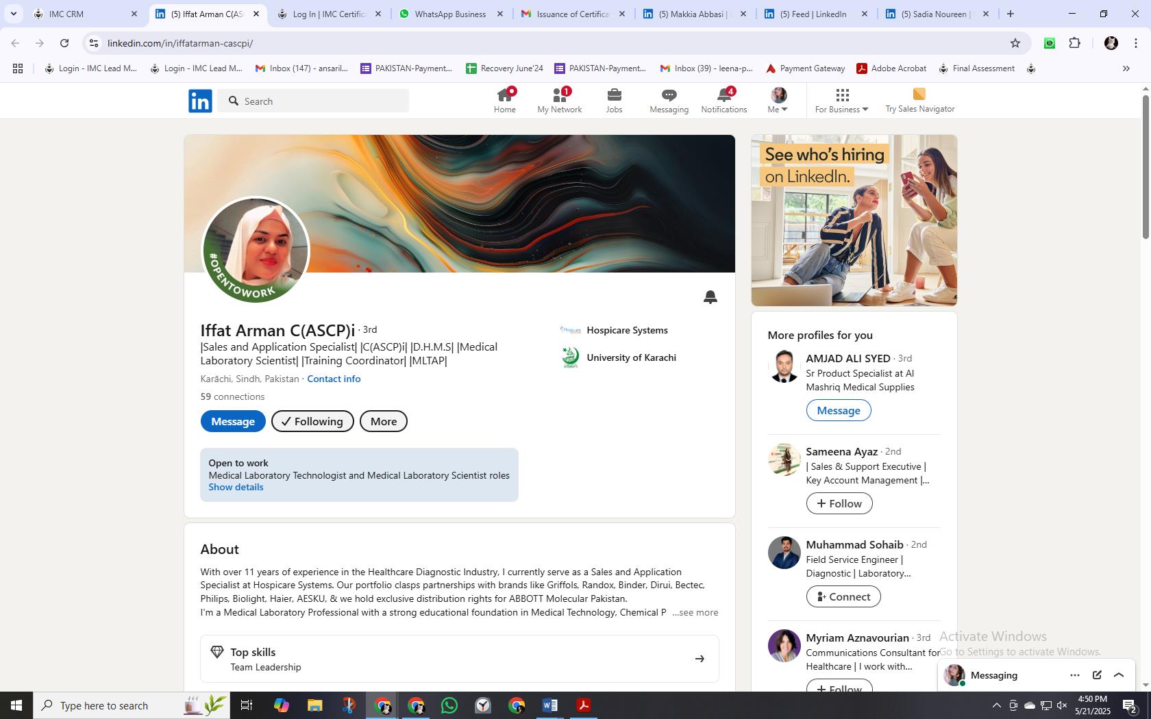Open messaging overlay options ellipsis
Screen dimensions: 1151x719
[x=1074, y=675]
